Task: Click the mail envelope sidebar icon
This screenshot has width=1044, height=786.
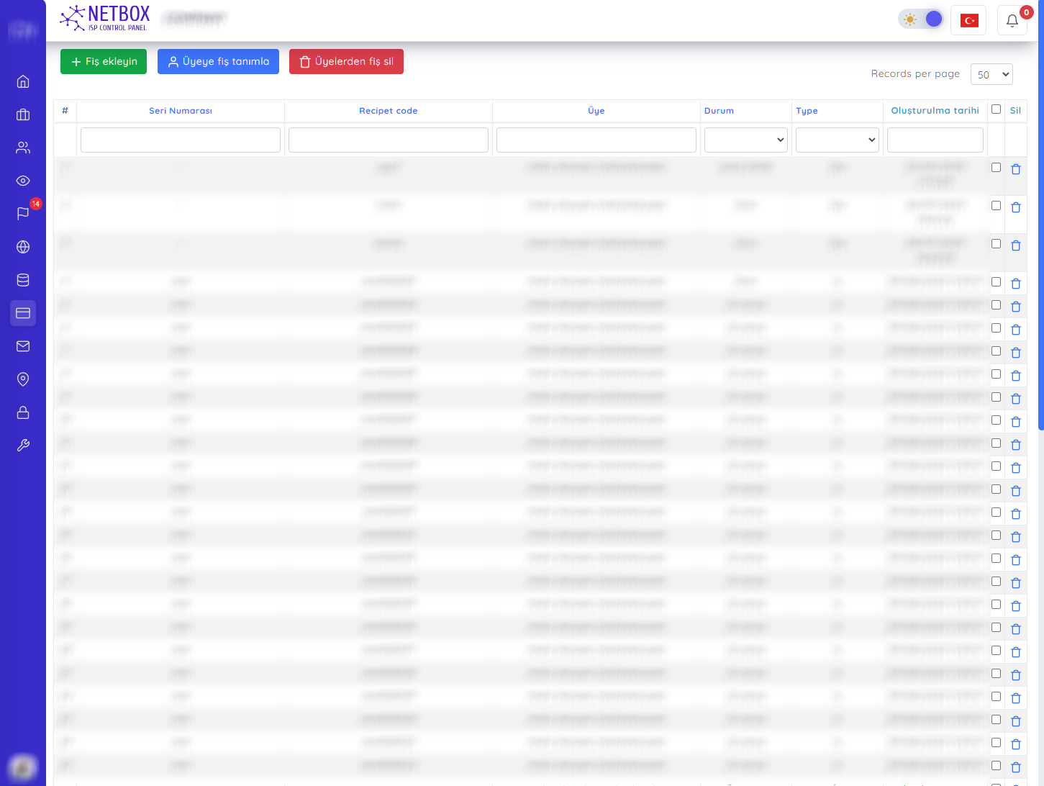Action: [x=23, y=346]
